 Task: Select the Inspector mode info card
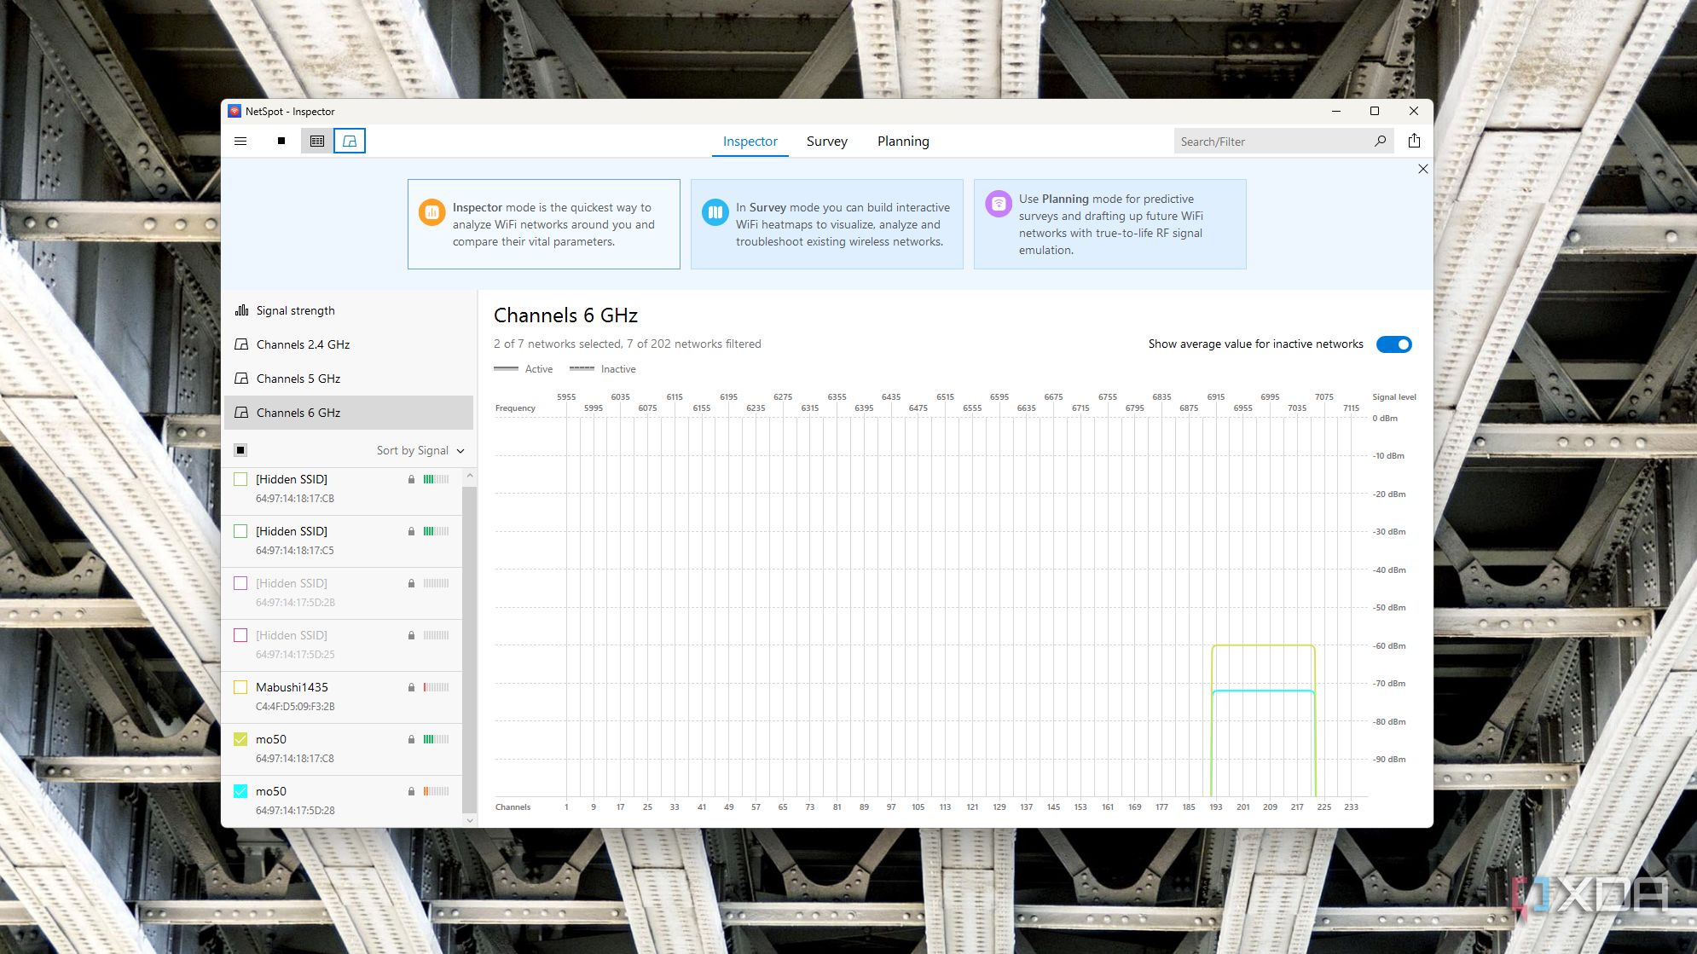(544, 224)
